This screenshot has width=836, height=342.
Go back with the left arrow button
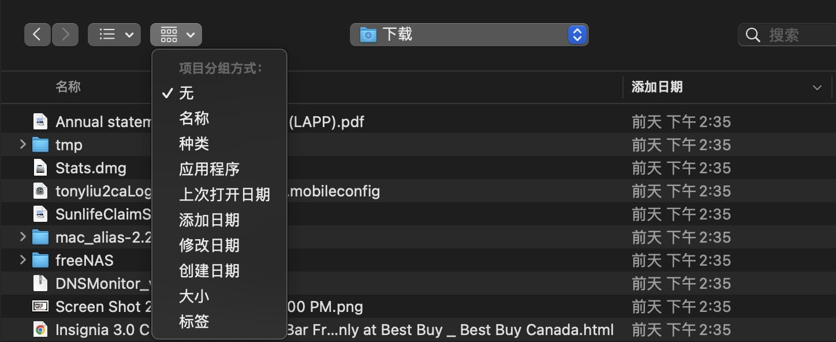click(38, 35)
